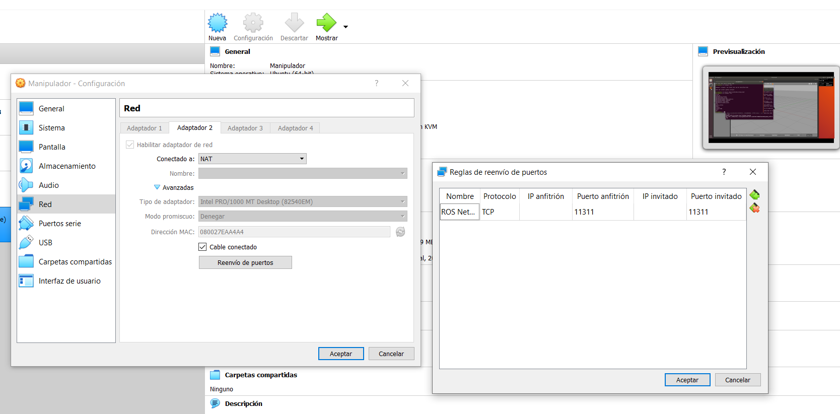The width and height of the screenshot is (840, 414).
Task: Select host port 11311 cell
Action: click(x=603, y=212)
